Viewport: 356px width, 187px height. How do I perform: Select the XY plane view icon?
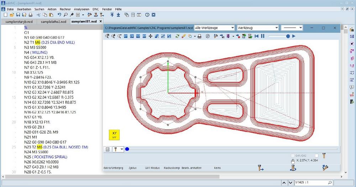(126, 36)
